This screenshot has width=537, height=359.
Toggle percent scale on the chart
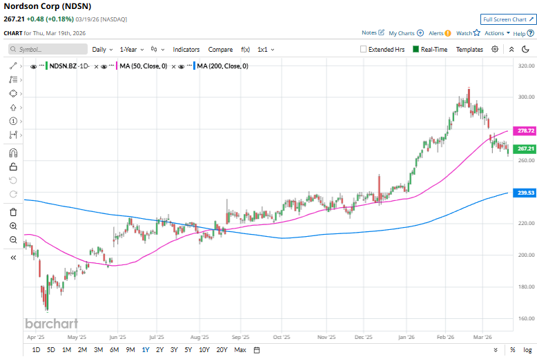496,350
